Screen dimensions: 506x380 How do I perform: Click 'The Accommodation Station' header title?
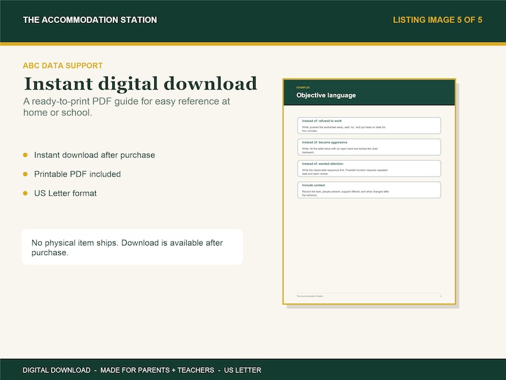(90, 20)
